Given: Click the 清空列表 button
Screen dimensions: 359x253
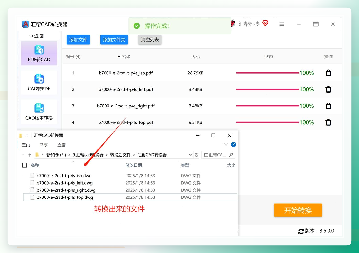Looking at the screenshot, I should (150, 40).
